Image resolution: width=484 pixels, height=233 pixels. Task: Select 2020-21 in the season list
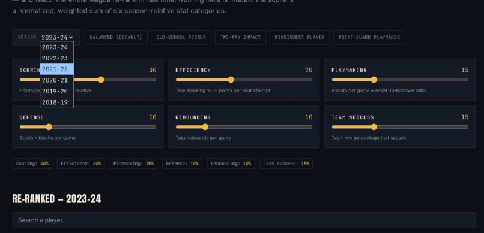tap(57, 80)
